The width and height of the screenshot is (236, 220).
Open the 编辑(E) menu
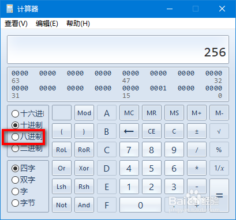click(x=47, y=24)
